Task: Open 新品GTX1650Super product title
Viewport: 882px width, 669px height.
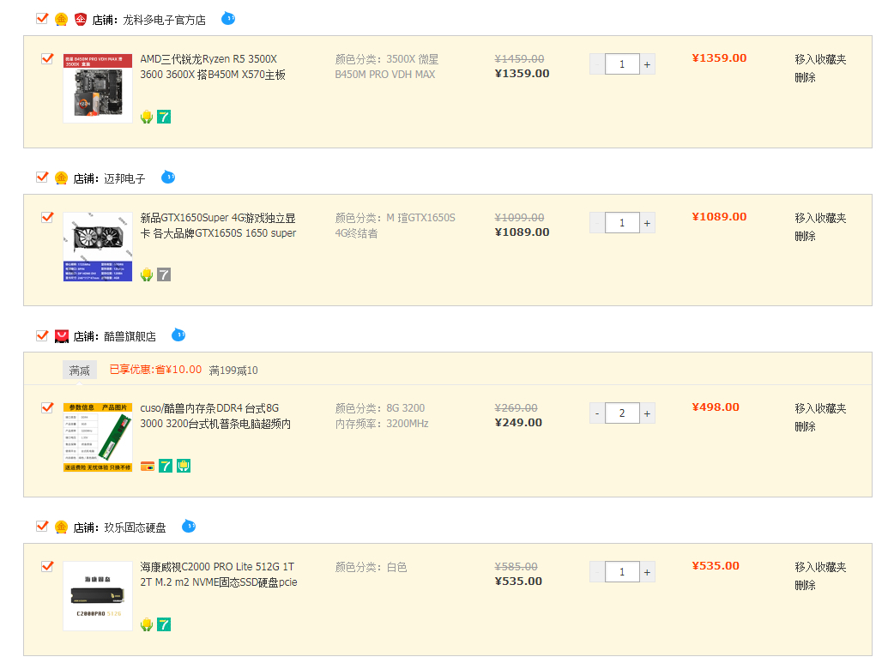Action: coord(218,226)
